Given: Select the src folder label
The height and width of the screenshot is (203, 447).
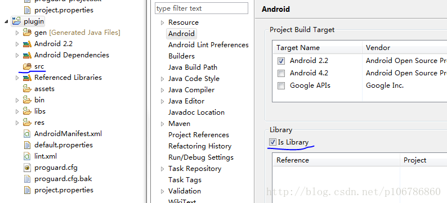Looking at the screenshot, I should [x=39, y=66].
